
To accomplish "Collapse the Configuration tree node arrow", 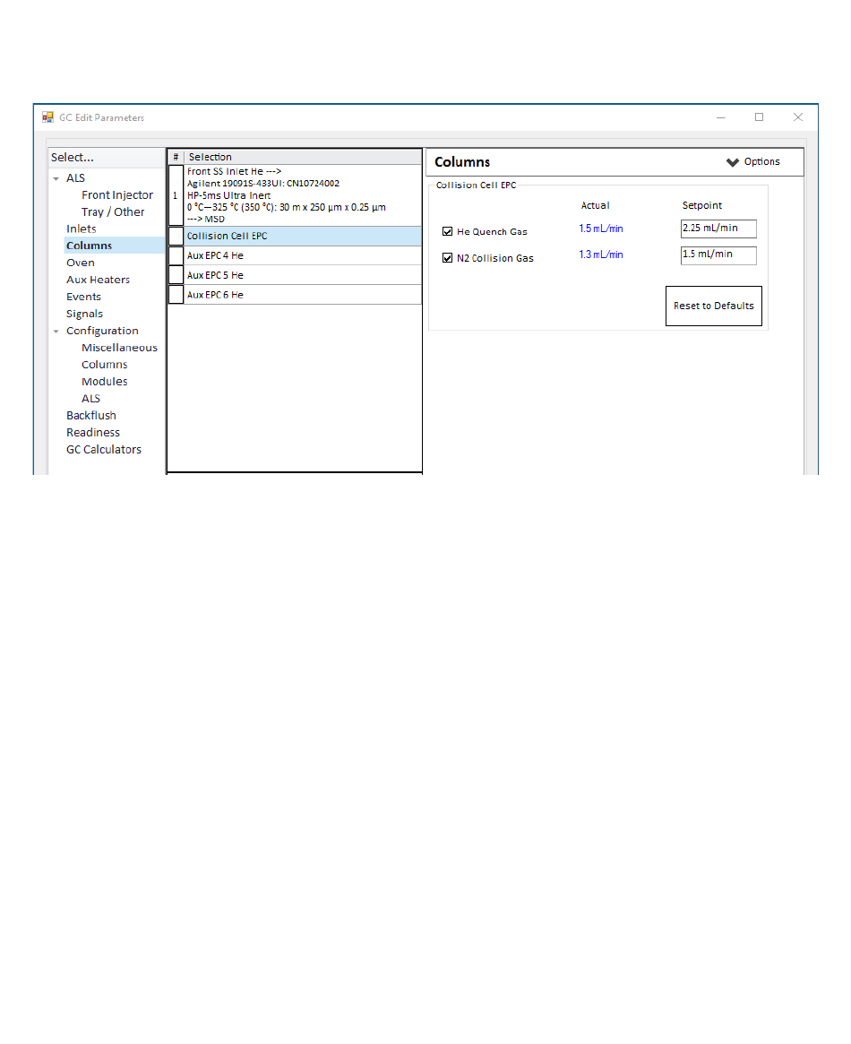I will coord(56,331).
